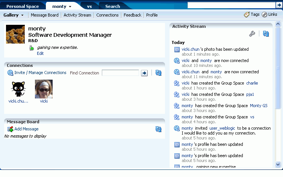Click monty's profile photo thumbnail
The image size is (283, 177).
[15, 34]
